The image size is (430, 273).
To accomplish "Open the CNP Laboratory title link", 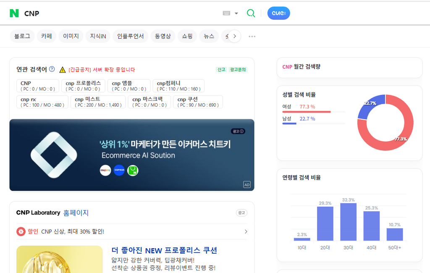I will click(x=38, y=213).
